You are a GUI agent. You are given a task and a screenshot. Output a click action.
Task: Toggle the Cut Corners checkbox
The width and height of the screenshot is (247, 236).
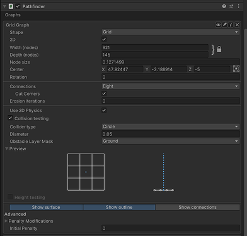104,93
